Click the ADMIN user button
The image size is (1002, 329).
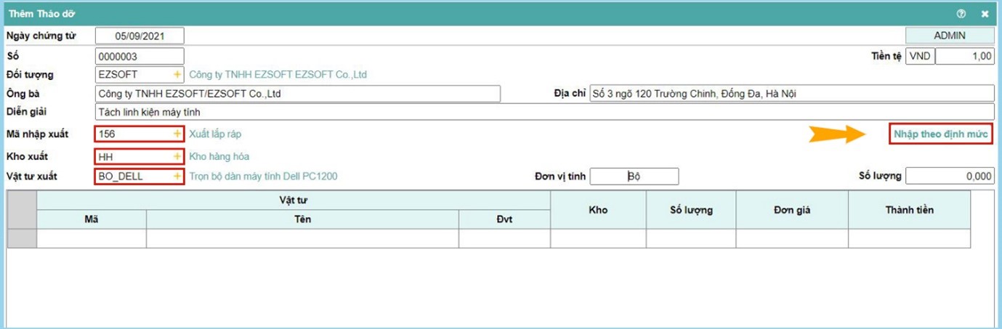pos(949,36)
